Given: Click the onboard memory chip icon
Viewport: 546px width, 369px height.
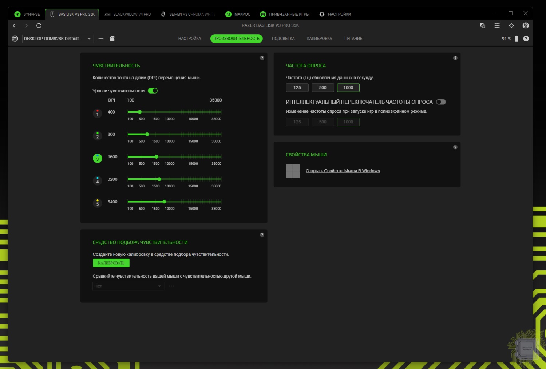Looking at the screenshot, I should click(112, 39).
